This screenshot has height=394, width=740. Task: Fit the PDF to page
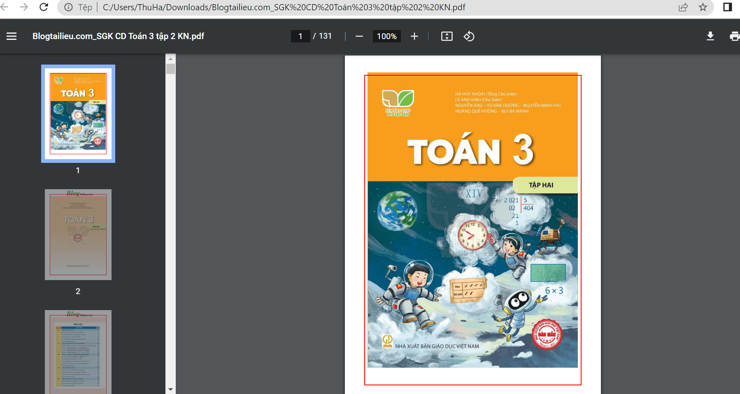click(x=447, y=36)
